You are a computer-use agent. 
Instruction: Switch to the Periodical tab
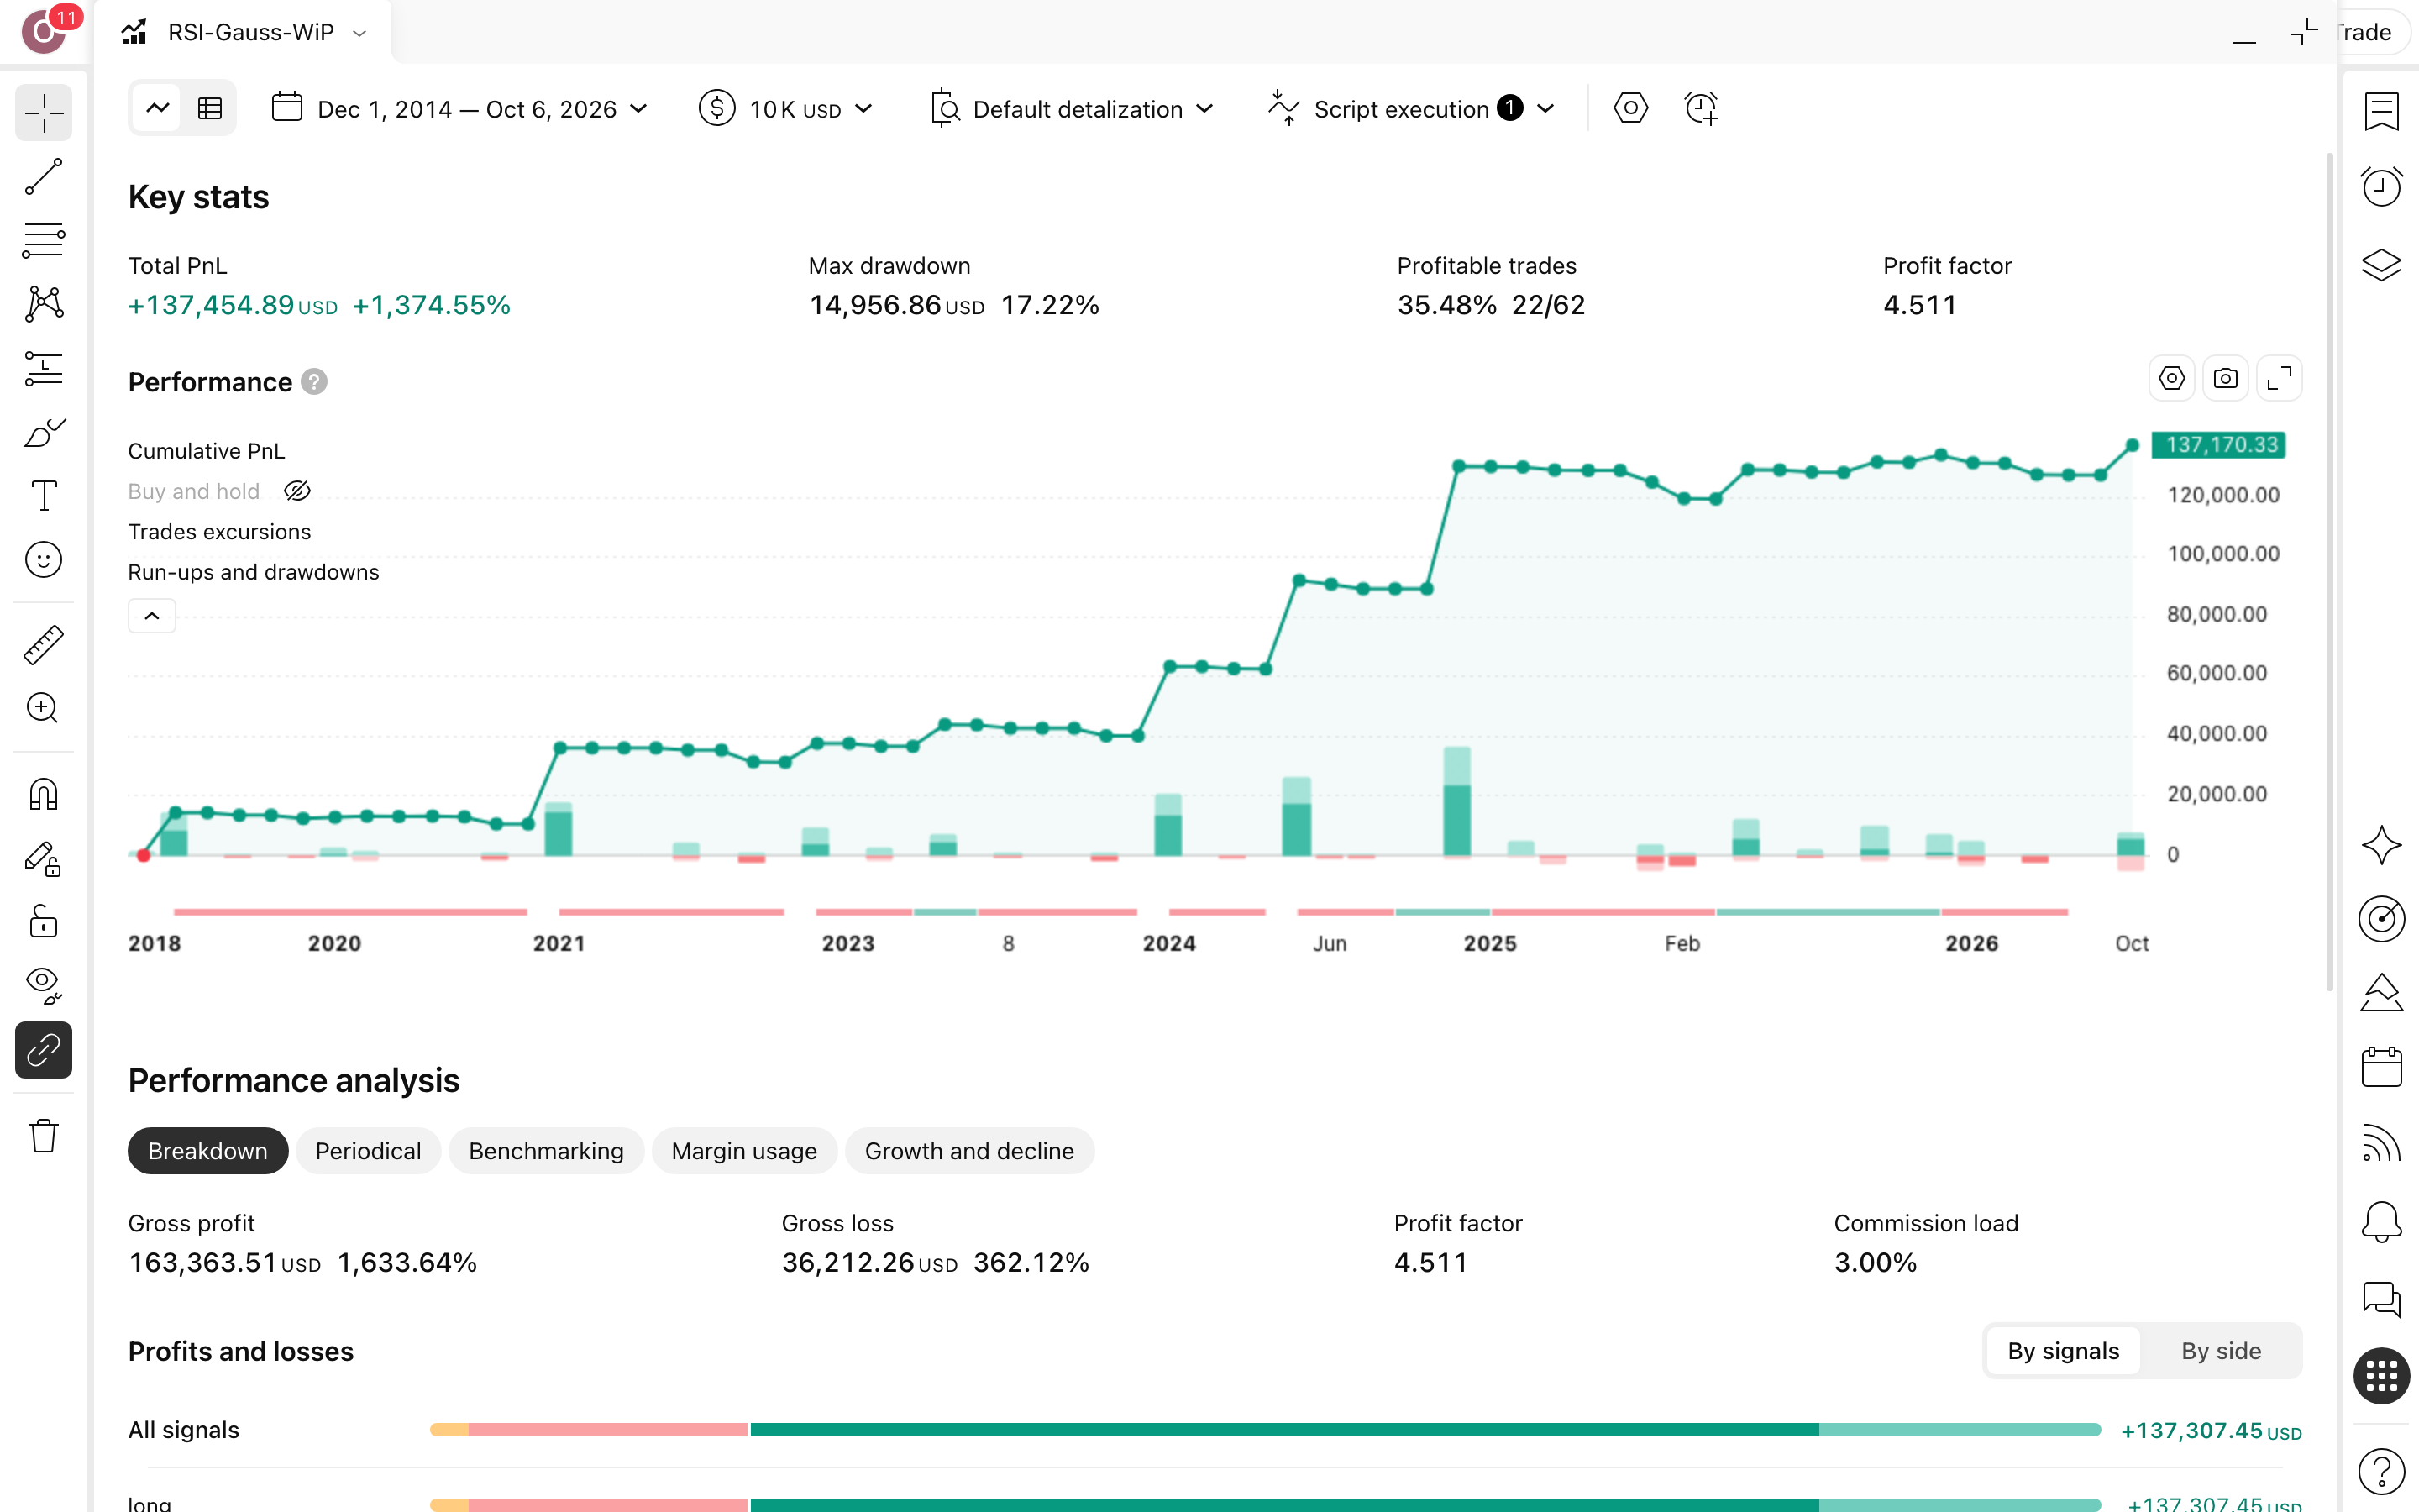pyautogui.click(x=368, y=1151)
